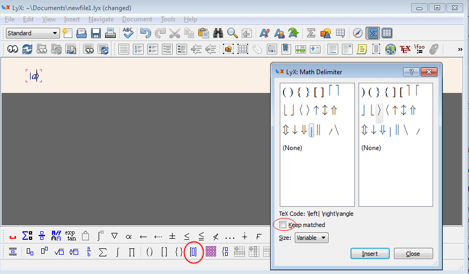Select (None) in left delimiter list

292,148
